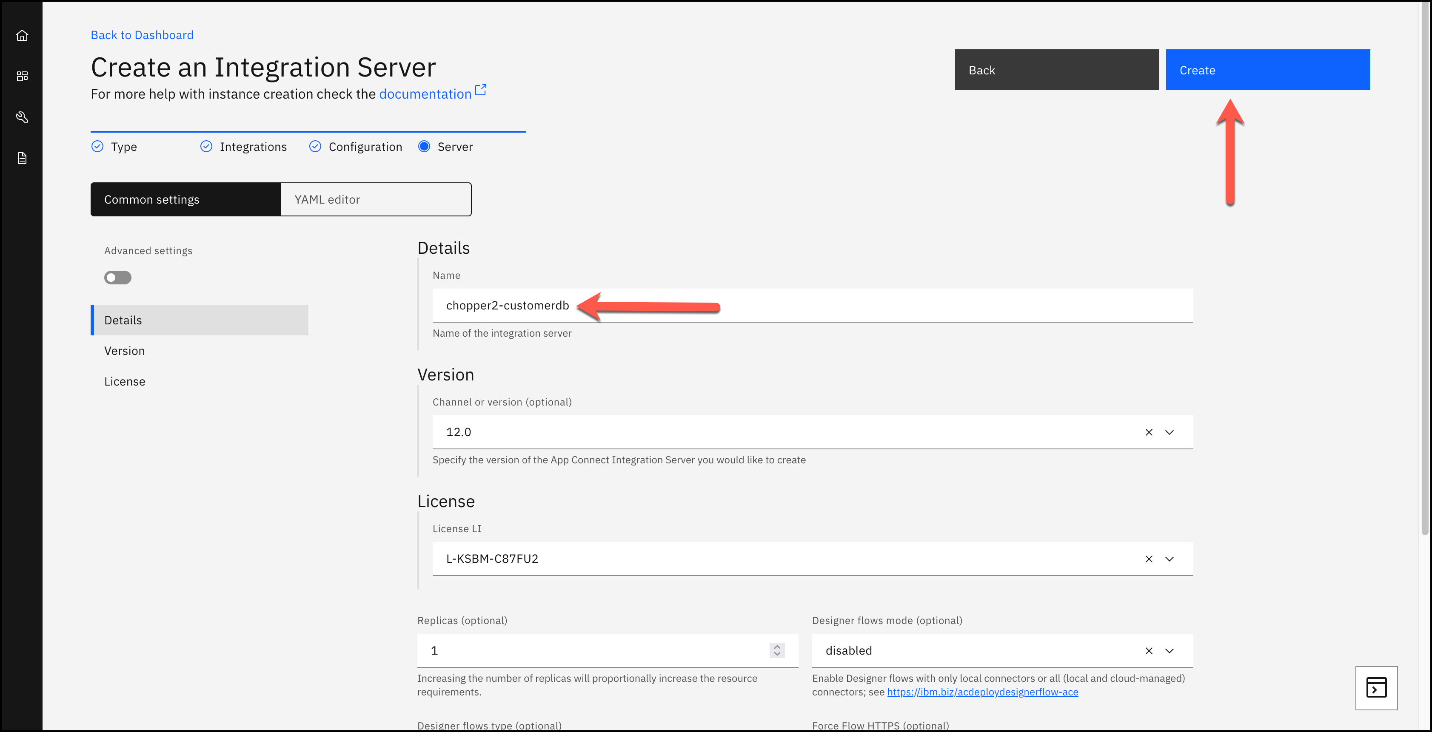Click the integrations icon in sidebar
This screenshot has width=1432, height=732.
coord(23,76)
